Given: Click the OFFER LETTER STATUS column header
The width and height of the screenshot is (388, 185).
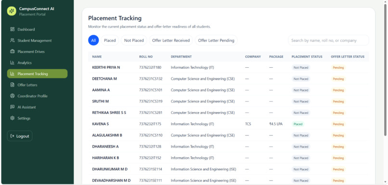Looking at the screenshot, I should coord(348,57).
